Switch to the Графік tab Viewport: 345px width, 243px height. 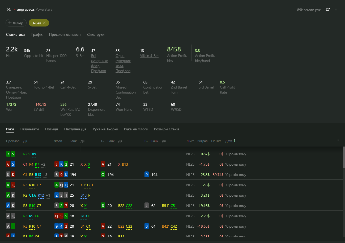tap(37, 34)
